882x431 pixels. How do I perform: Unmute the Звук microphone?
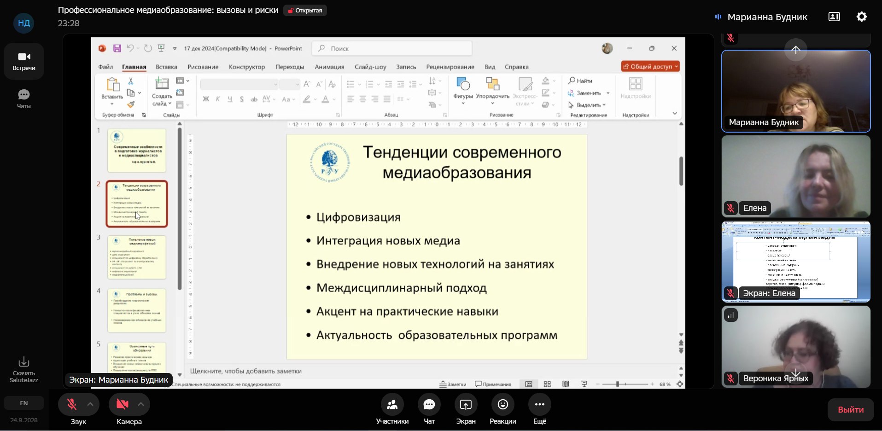pos(72,404)
